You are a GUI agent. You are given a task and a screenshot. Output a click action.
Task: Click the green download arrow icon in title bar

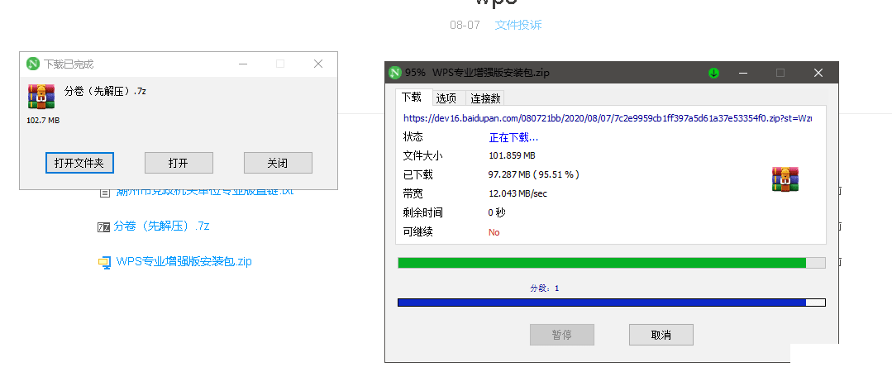pyautogui.click(x=713, y=73)
